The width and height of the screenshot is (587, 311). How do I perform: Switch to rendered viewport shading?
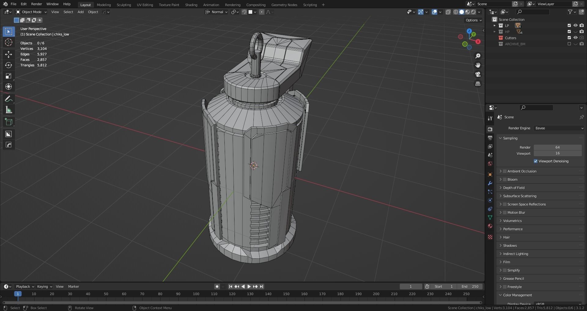tap(473, 12)
